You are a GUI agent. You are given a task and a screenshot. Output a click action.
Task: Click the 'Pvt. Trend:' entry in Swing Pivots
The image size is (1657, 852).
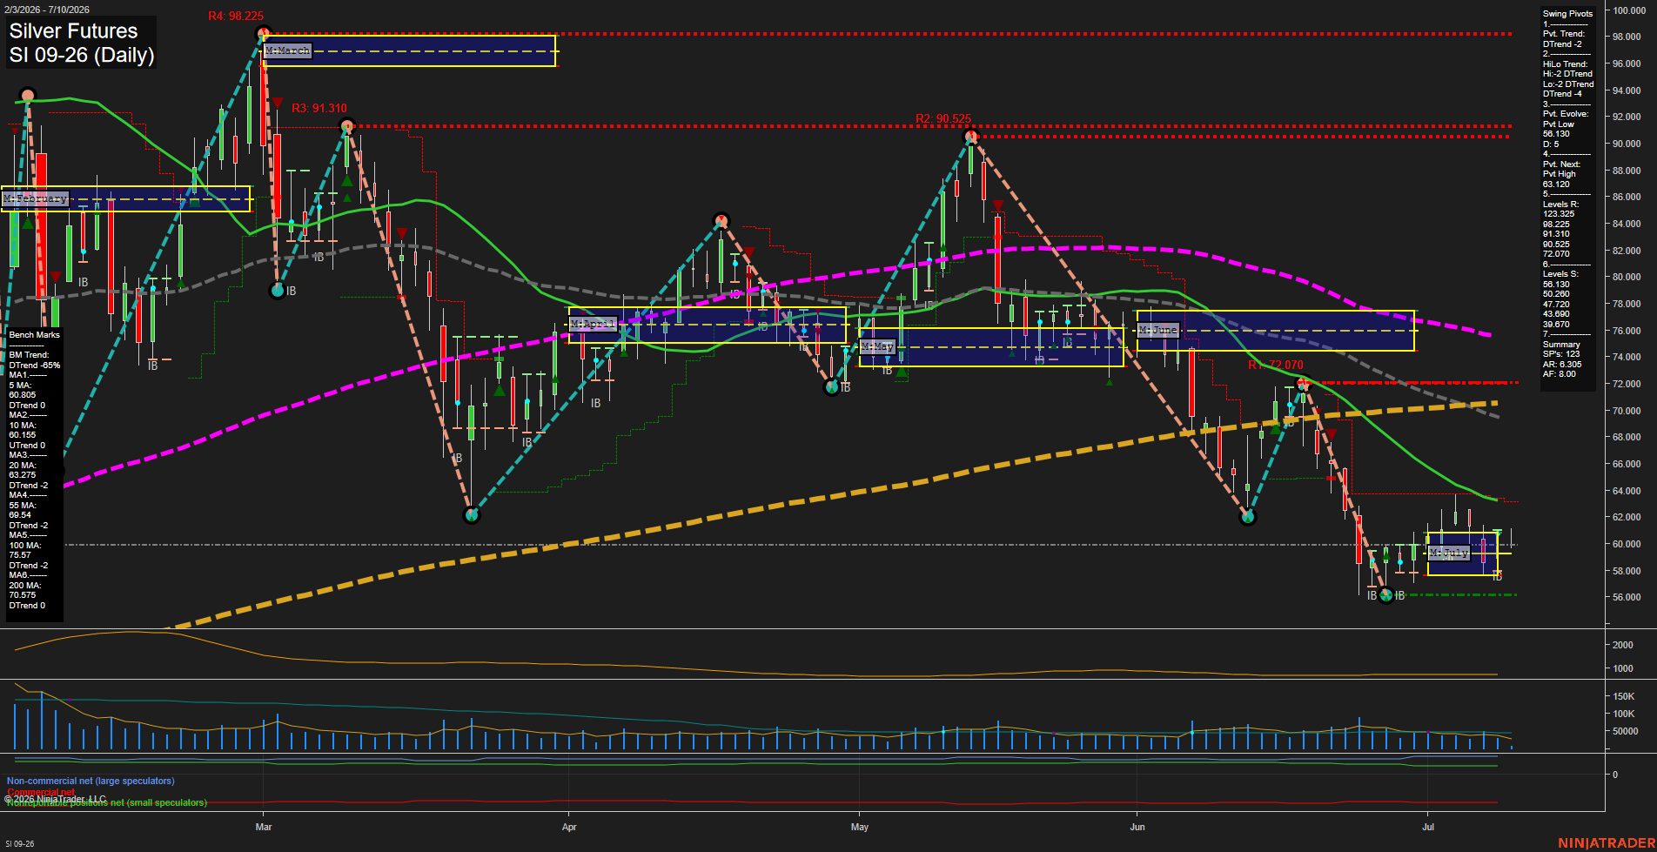[1564, 34]
